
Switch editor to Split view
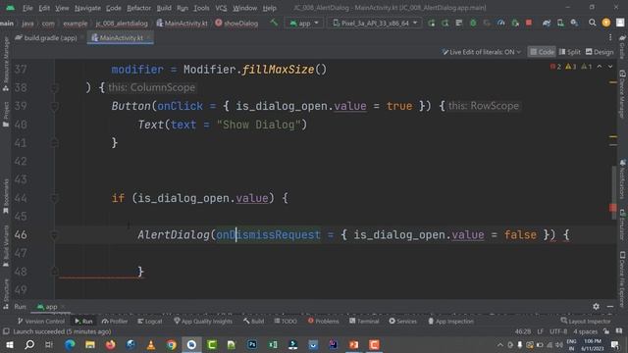569,52
